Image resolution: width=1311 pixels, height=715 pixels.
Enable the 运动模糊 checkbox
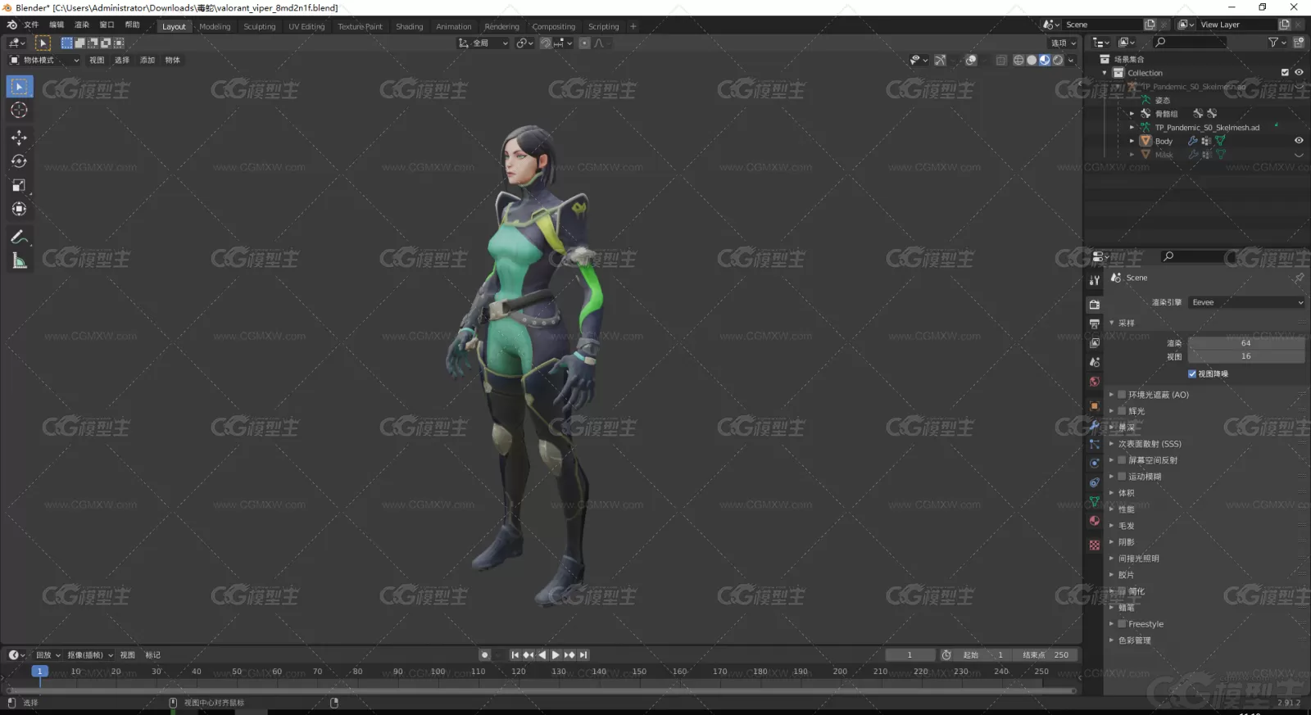(x=1122, y=477)
